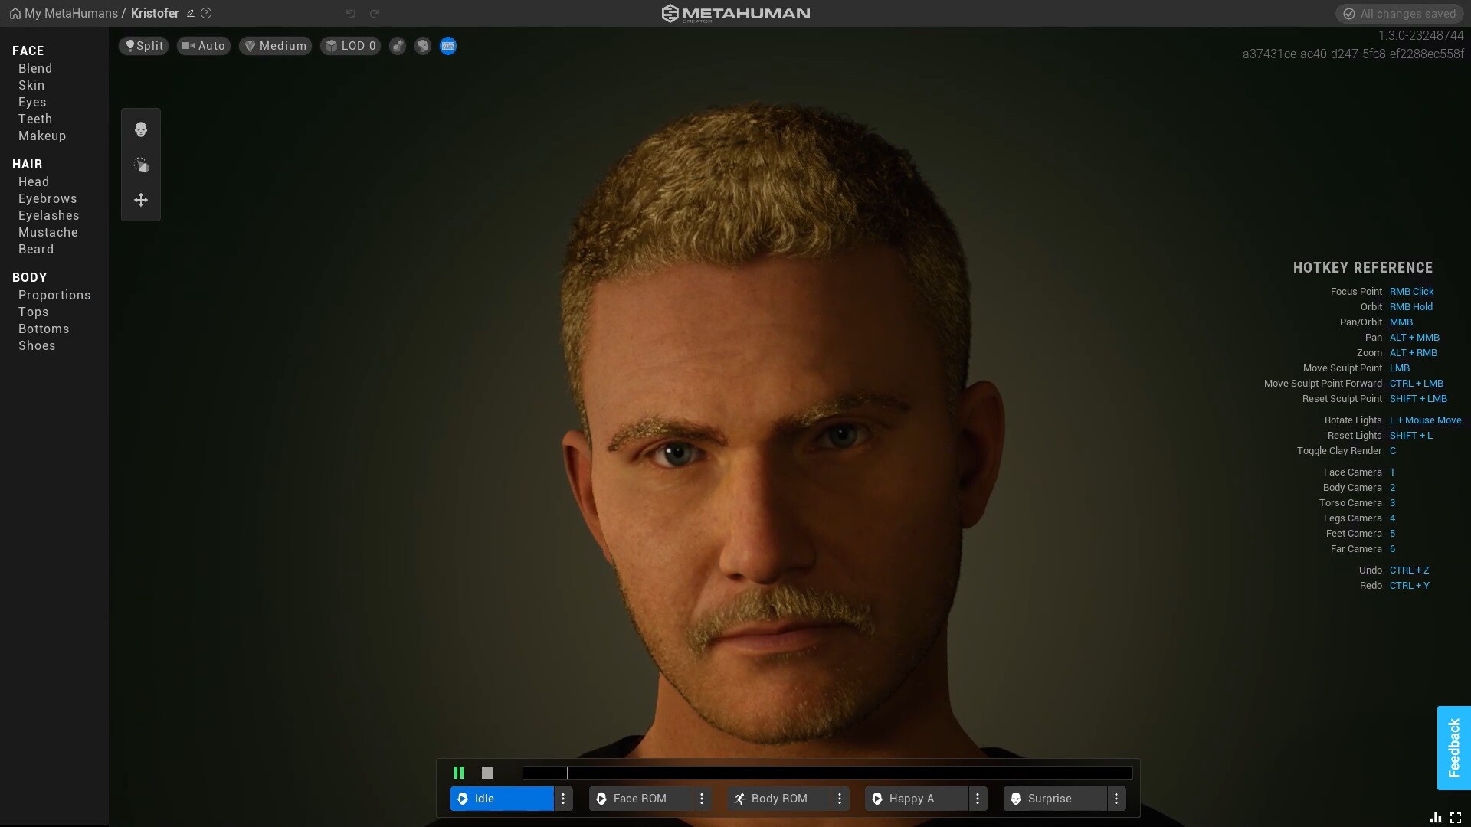The image size is (1471, 827).
Task: Select the skeleton visibility icon in the toolbar
Action: pyautogui.click(x=398, y=46)
